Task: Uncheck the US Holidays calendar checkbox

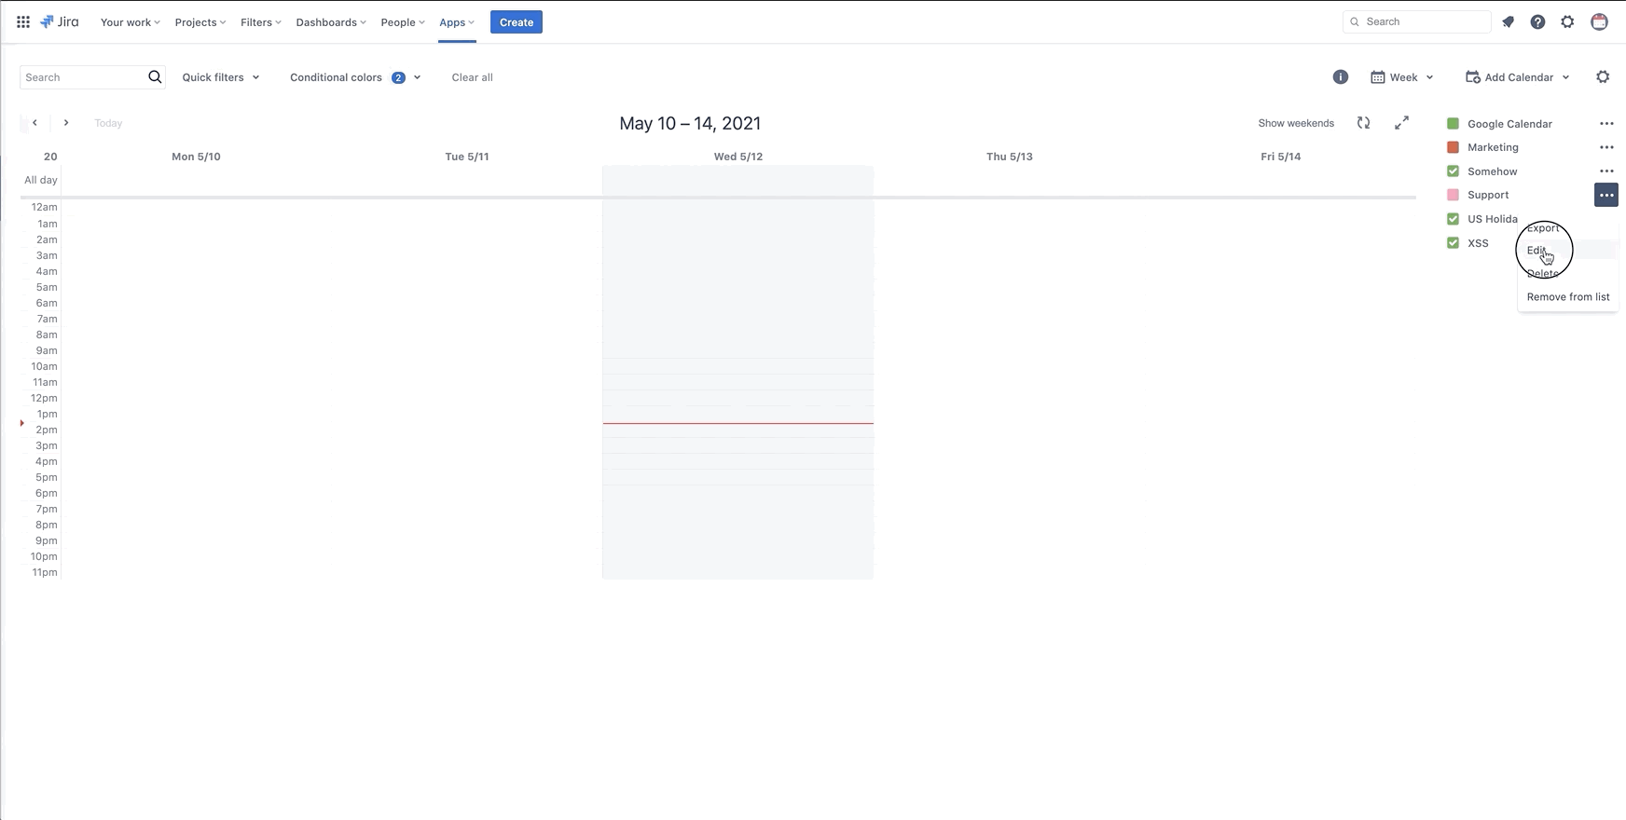Action: 1453,219
